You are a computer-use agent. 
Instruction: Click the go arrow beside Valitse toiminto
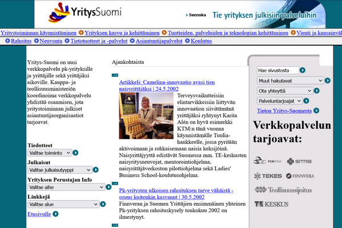[76, 153]
